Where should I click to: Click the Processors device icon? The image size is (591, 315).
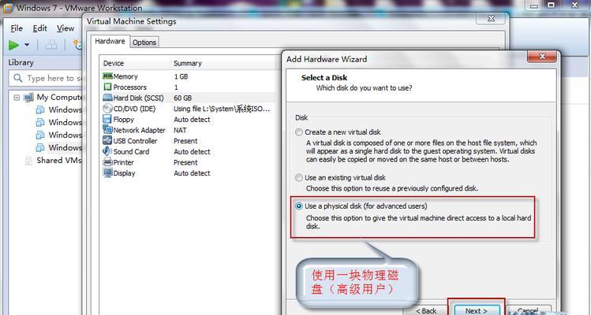pyautogui.click(x=107, y=87)
